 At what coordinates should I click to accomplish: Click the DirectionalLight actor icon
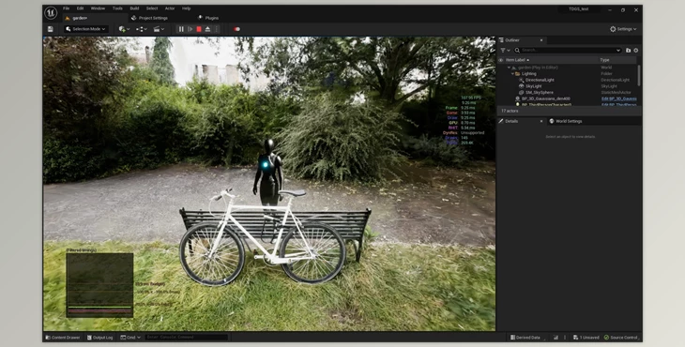point(521,81)
